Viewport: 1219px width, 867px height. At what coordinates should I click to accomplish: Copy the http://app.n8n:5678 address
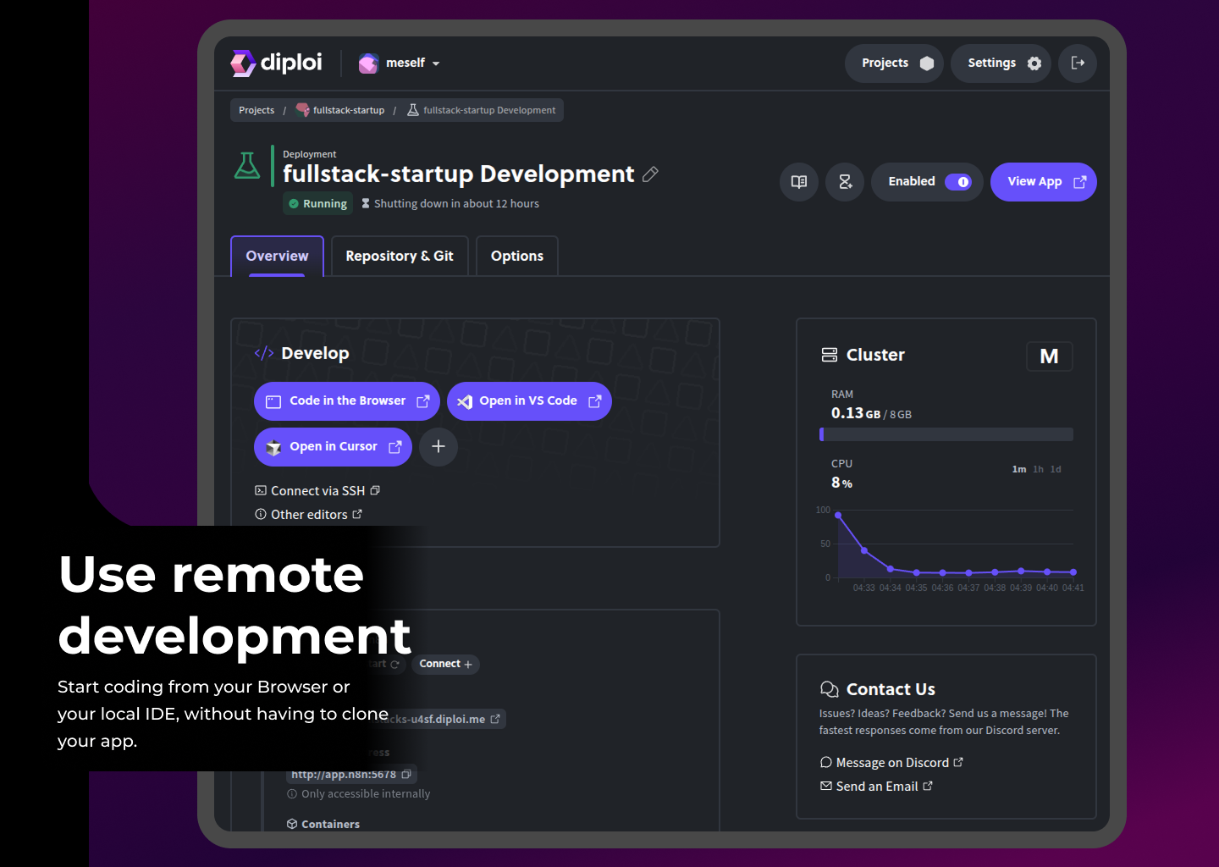[351, 775]
